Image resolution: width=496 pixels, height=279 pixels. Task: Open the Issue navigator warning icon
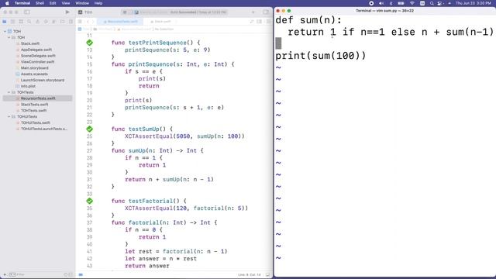[37, 22]
